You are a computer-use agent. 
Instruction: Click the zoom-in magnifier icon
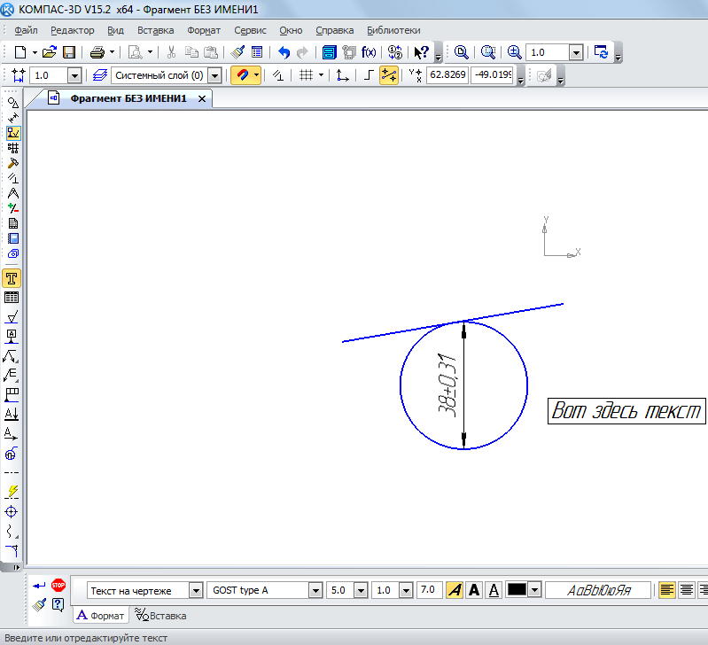(x=514, y=52)
